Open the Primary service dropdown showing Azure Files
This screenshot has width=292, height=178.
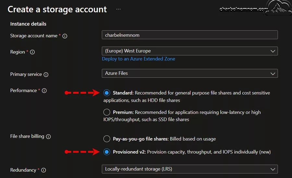pyautogui.click(x=190, y=73)
